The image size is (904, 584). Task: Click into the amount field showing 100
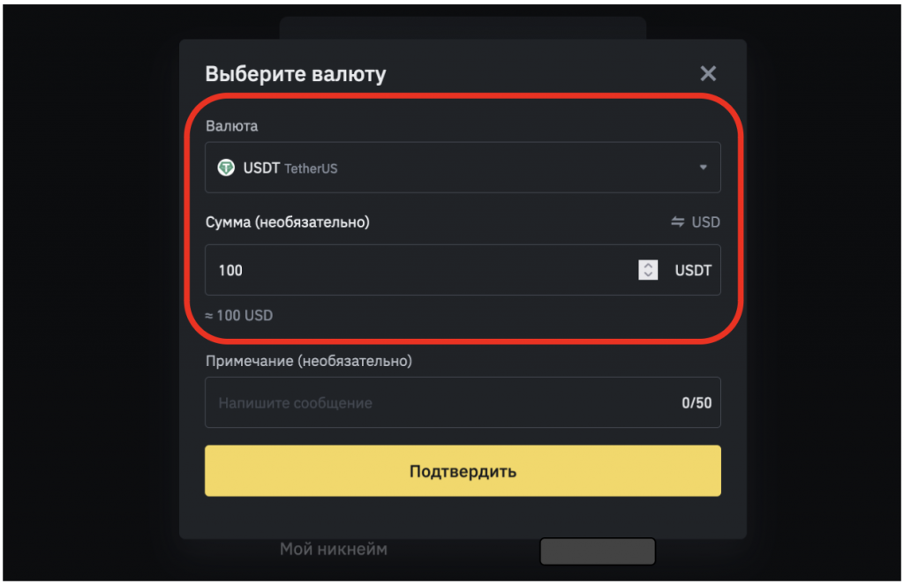[x=415, y=270]
